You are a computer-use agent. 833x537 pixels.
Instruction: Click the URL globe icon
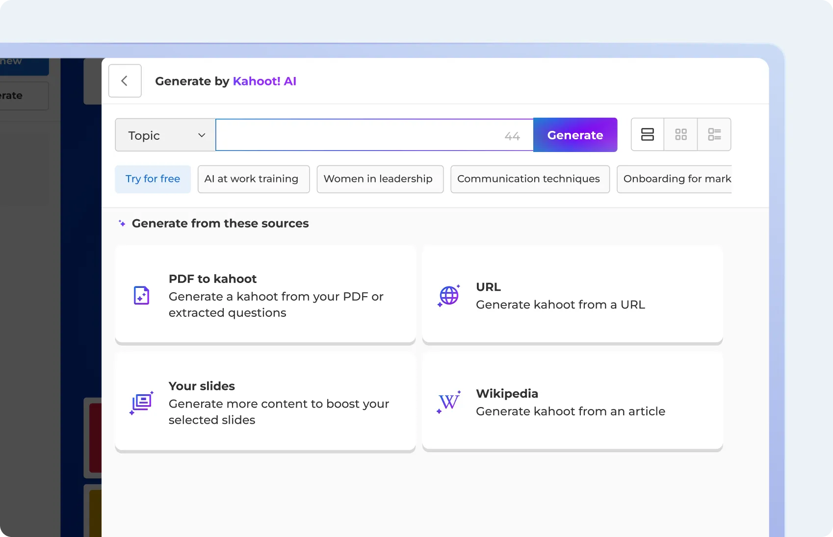[449, 295]
